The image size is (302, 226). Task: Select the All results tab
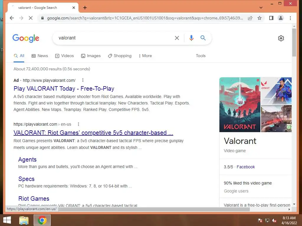click(19, 56)
